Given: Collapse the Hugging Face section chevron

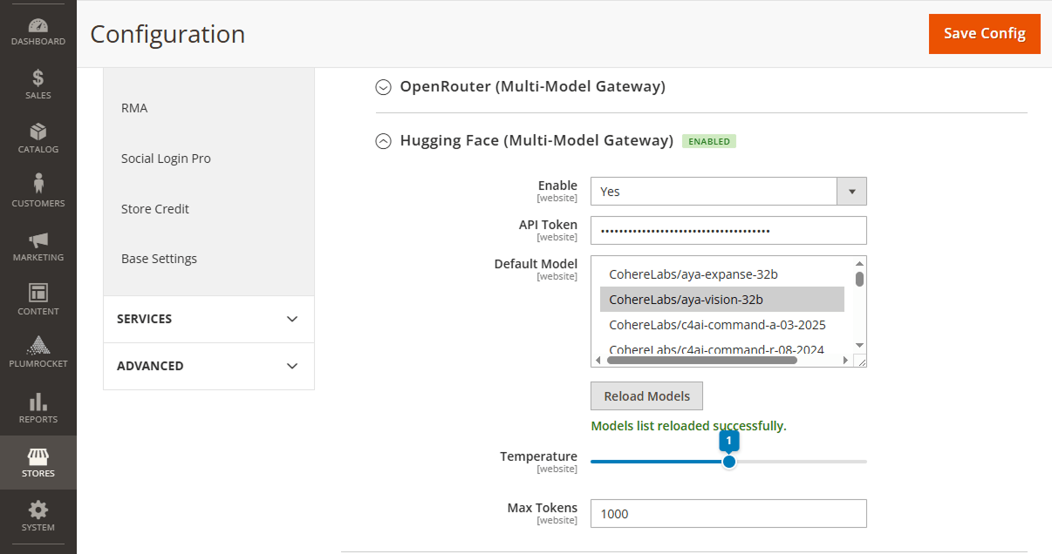Looking at the screenshot, I should 383,141.
